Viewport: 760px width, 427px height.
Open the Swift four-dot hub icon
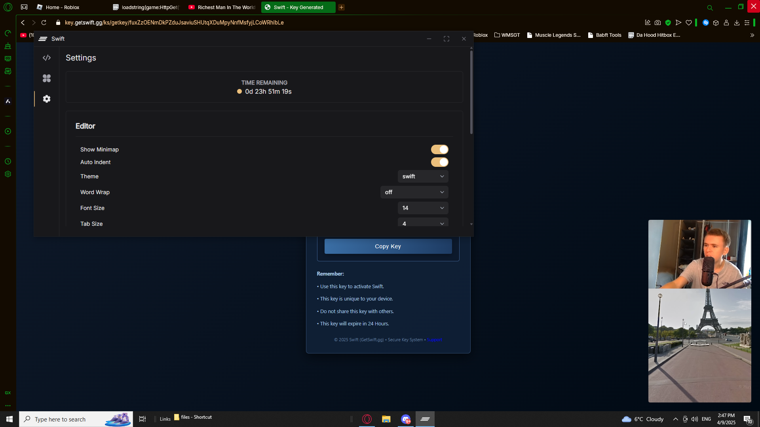tap(47, 78)
